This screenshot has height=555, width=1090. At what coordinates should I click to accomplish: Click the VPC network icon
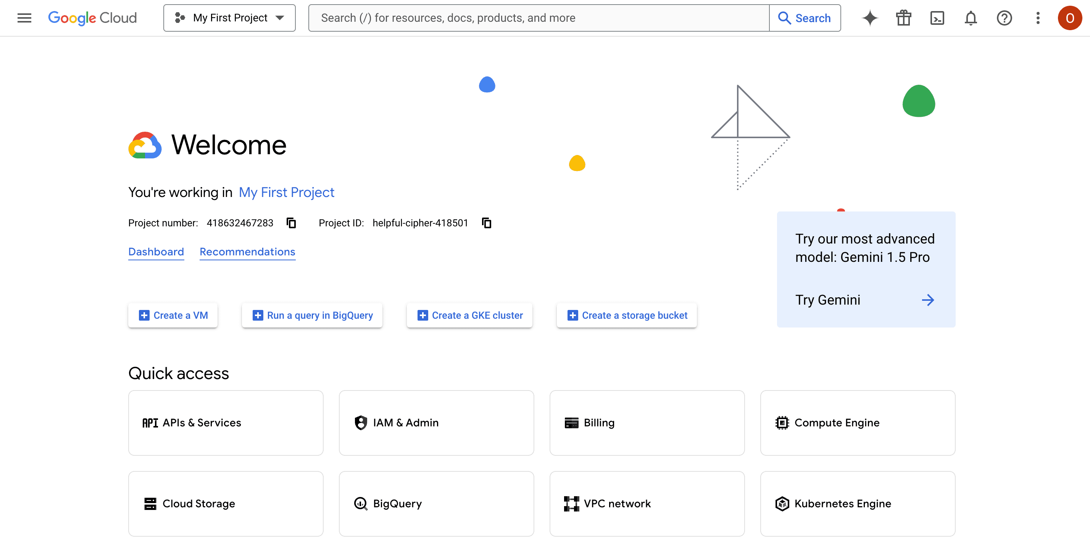coord(571,503)
